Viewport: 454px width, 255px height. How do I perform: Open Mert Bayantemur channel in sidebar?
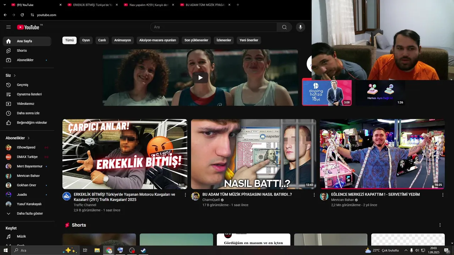coord(27,166)
